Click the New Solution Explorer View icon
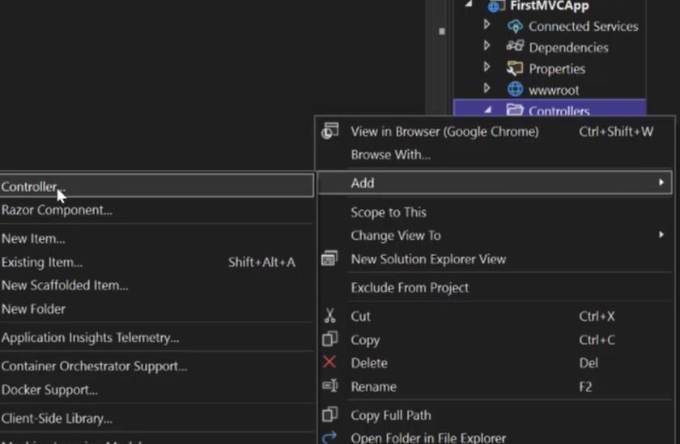680x444 pixels. (329, 259)
